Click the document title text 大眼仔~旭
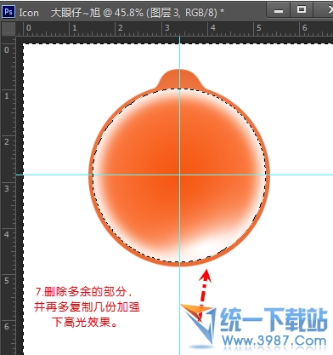Screen dimensions: 333x355 click(x=76, y=13)
